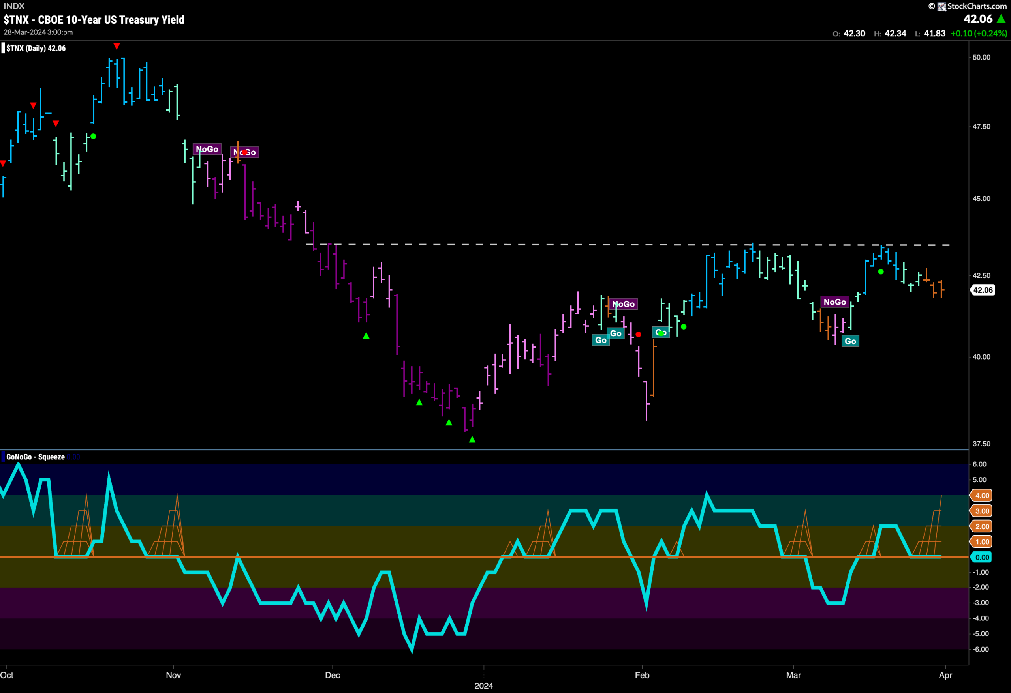Click the Dec marker on the time axis
This screenshot has height=693, width=1011.
[x=333, y=675]
